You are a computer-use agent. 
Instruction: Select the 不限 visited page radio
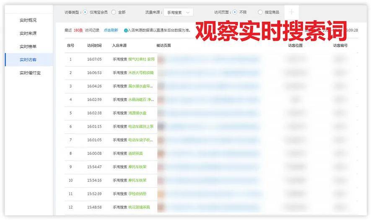(x=235, y=12)
